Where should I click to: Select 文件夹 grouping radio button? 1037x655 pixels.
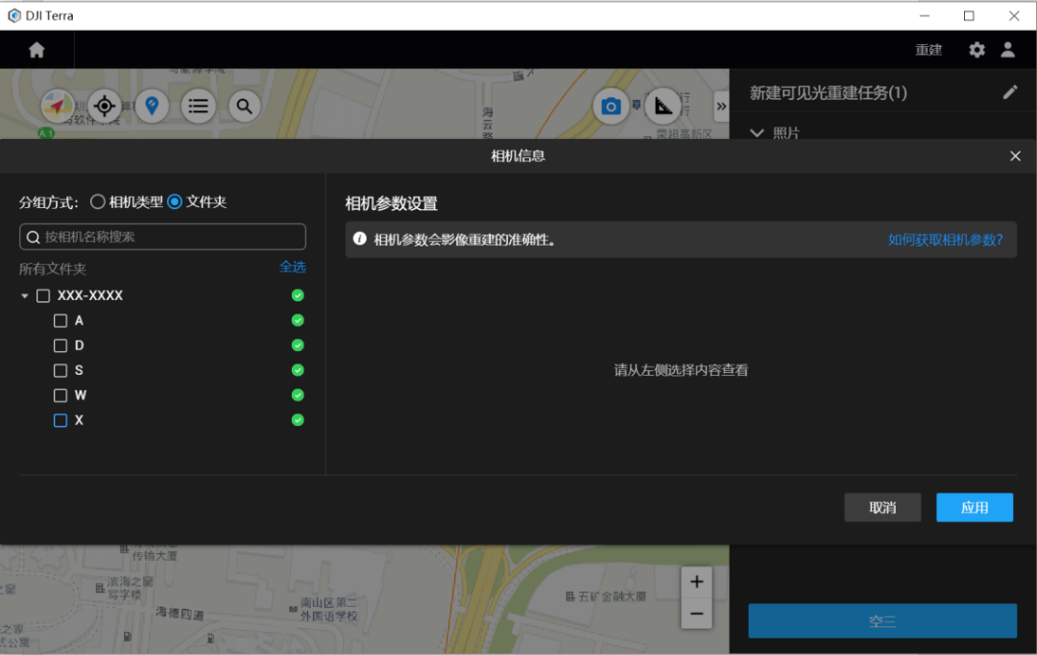[x=175, y=201]
